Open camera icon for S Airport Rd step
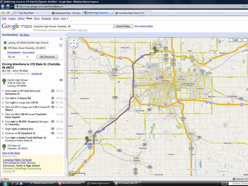248x186 pixels. tap(53, 98)
